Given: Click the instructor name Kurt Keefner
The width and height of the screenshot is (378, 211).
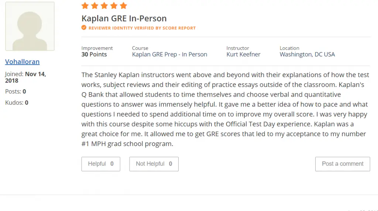Looking at the screenshot, I should point(244,55).
